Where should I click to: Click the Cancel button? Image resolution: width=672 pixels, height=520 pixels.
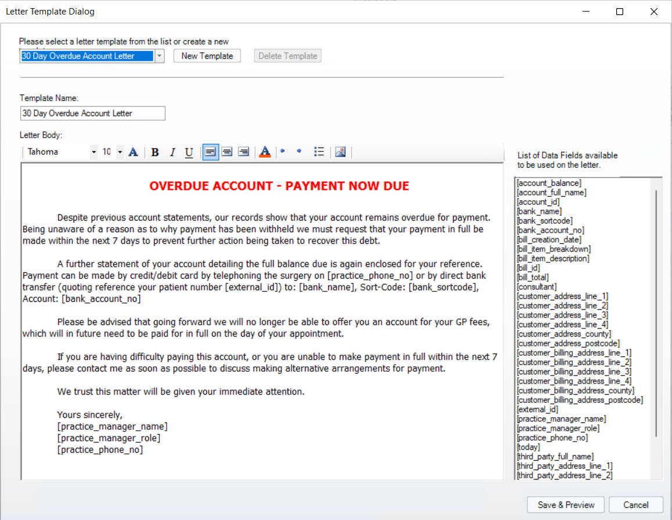[635, 505]
